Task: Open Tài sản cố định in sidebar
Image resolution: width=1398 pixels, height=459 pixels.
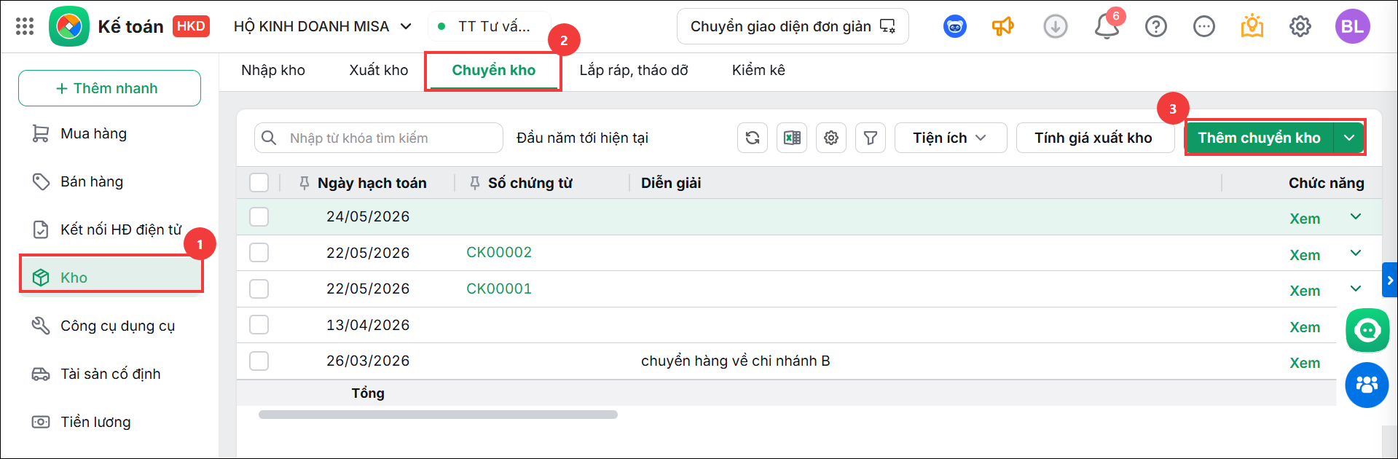Action: point(110,374)
